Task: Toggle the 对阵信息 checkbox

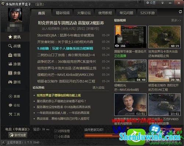Action: click(x=56, y=131)
